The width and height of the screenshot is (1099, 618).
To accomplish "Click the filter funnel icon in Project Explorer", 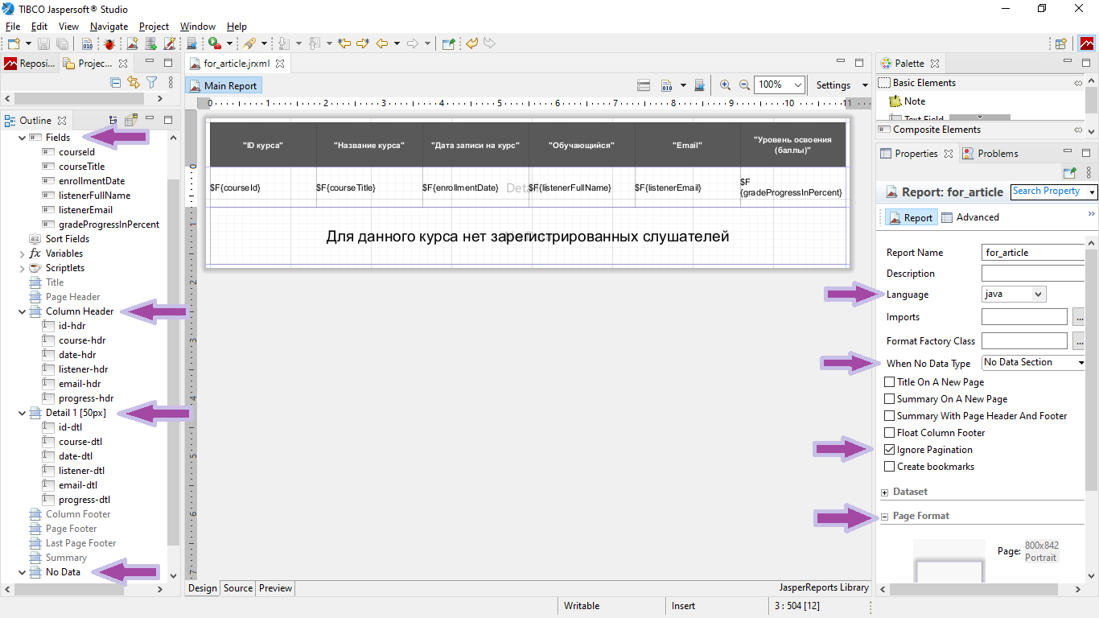I will coord(151,82).
